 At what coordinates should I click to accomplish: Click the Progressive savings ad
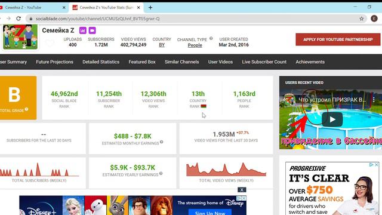coord(332,189)
